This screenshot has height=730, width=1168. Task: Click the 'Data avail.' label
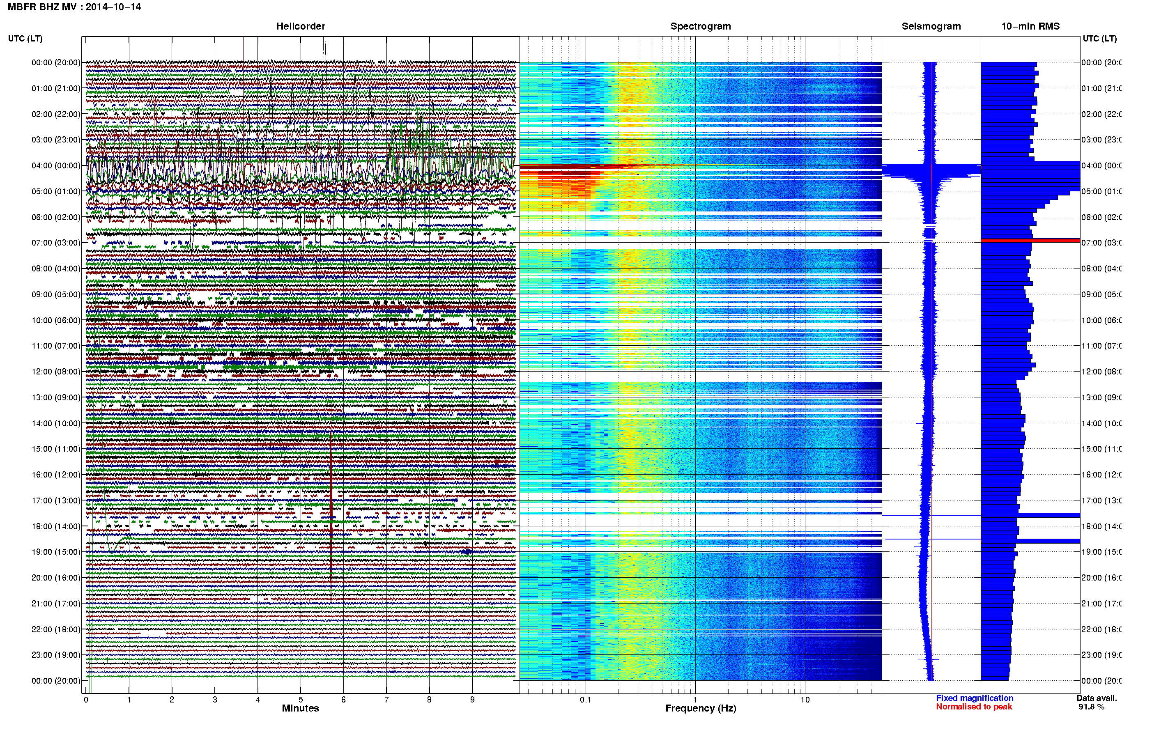(1097, 698)
